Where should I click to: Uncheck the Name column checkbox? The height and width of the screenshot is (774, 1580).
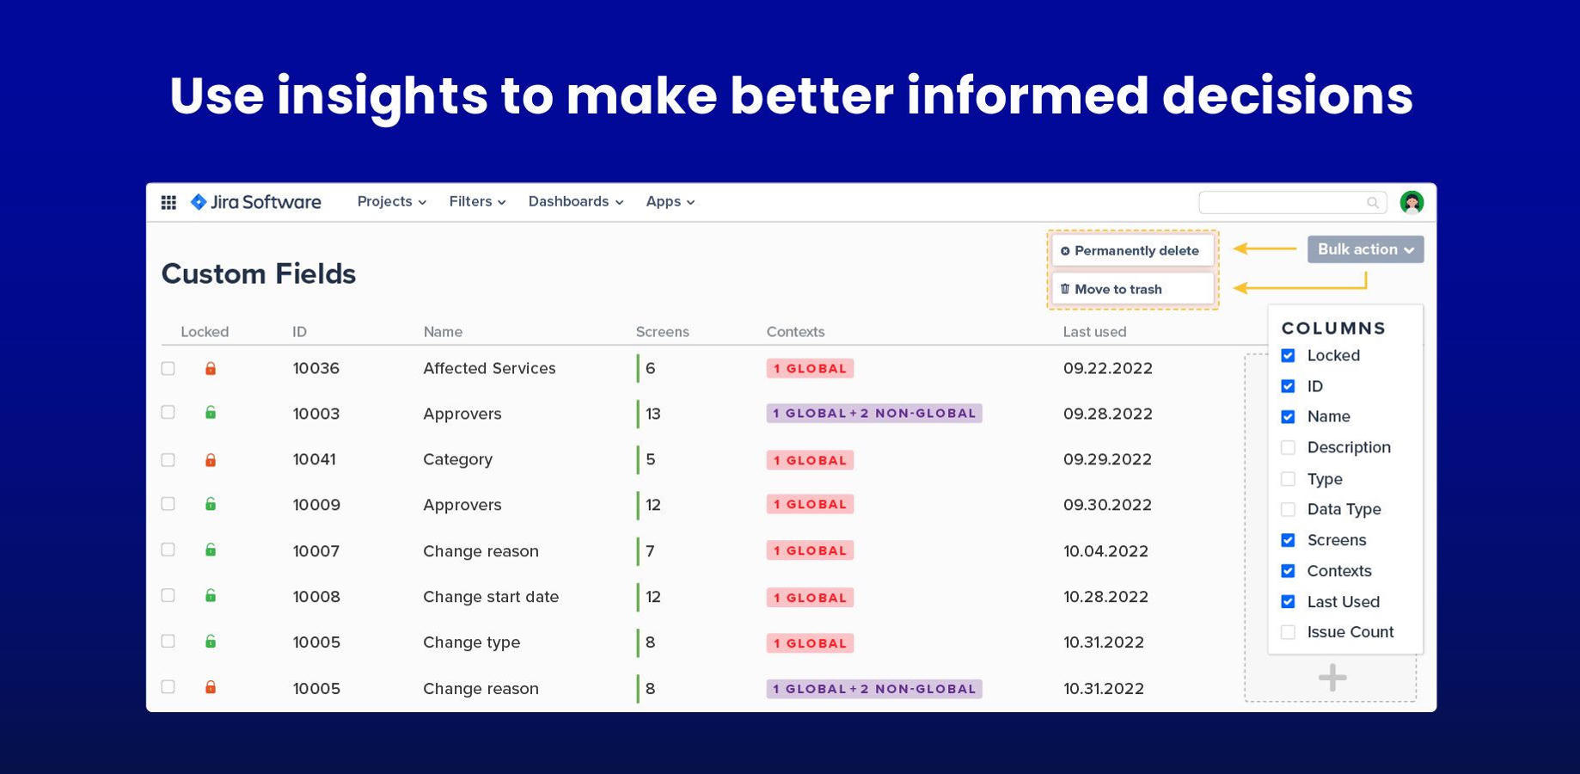[1288, 417]
